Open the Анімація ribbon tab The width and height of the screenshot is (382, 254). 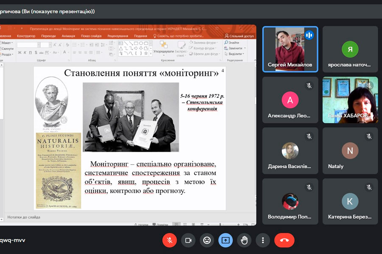pos(68,36)
